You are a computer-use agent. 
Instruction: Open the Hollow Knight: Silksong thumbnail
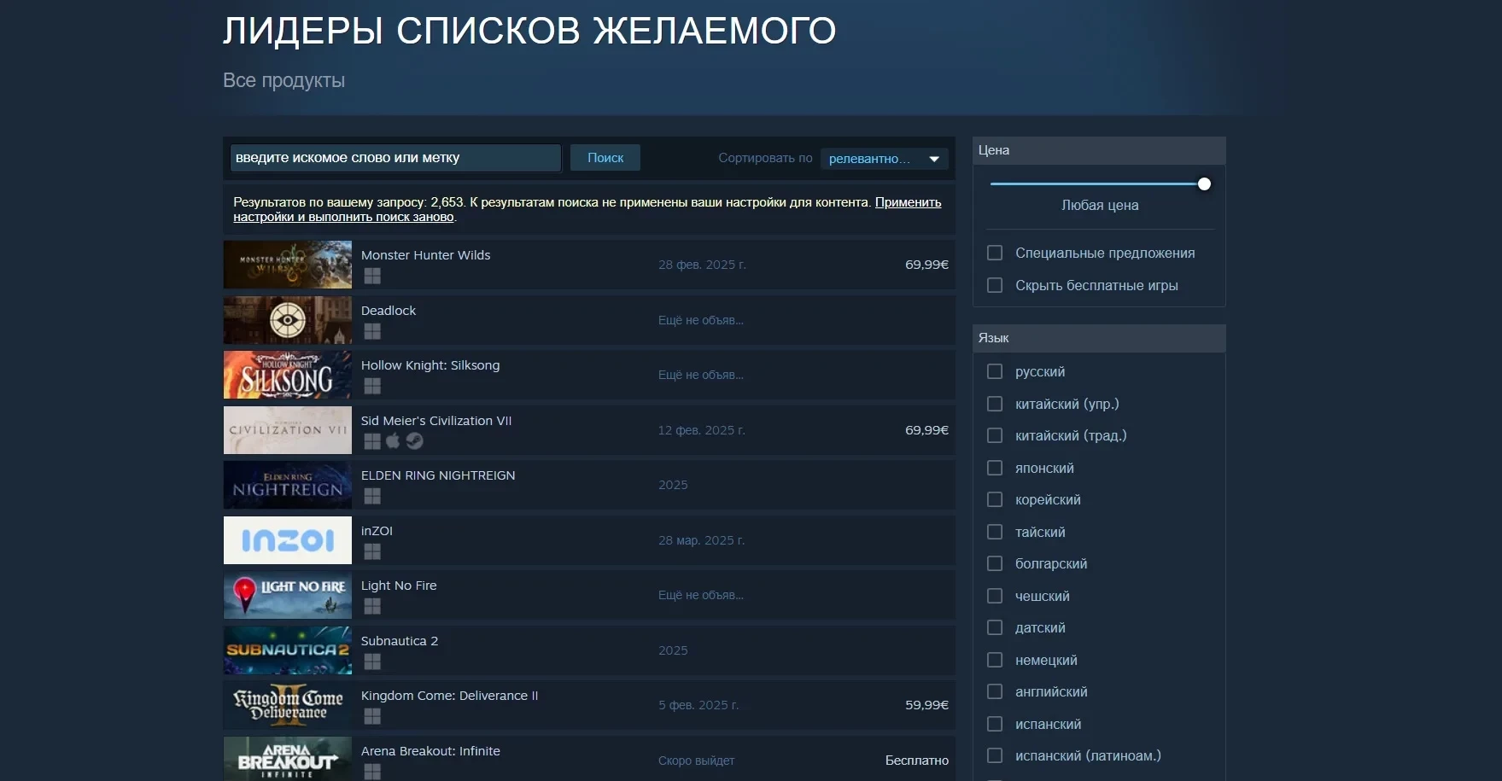(288, 375)
